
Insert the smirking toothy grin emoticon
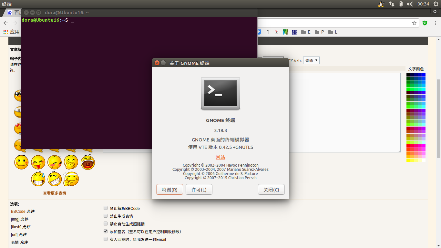coord(55,179)
